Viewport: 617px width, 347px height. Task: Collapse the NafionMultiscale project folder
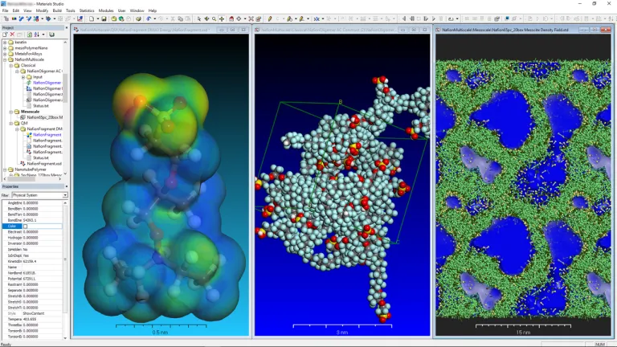[5, 59]
